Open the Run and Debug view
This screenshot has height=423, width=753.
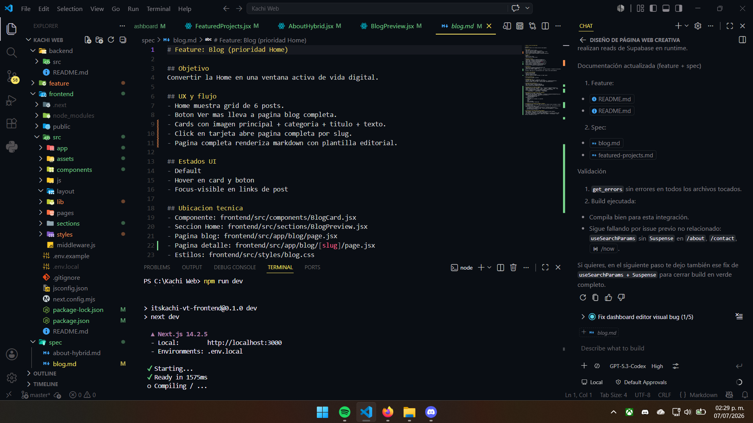click(12, 100)
